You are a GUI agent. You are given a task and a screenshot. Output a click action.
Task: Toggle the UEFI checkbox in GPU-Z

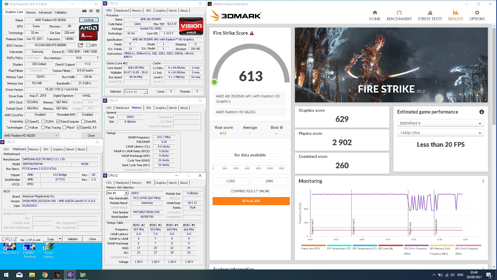pyautogui.click(x=88, y=45)
